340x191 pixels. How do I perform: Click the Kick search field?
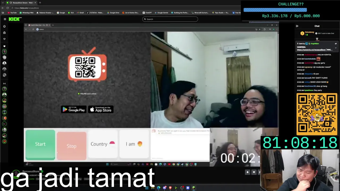pyautogui.click(x=170, y=19)
